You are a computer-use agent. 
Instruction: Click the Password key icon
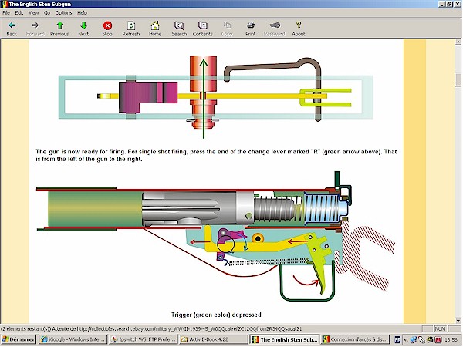pyautogui.click(x=274, y=29)
